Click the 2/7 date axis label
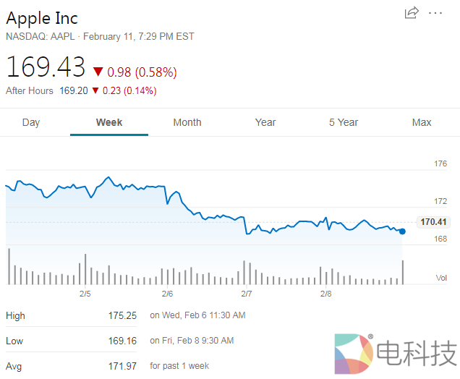This screenshot has height=379, width=460. point(247,294)
